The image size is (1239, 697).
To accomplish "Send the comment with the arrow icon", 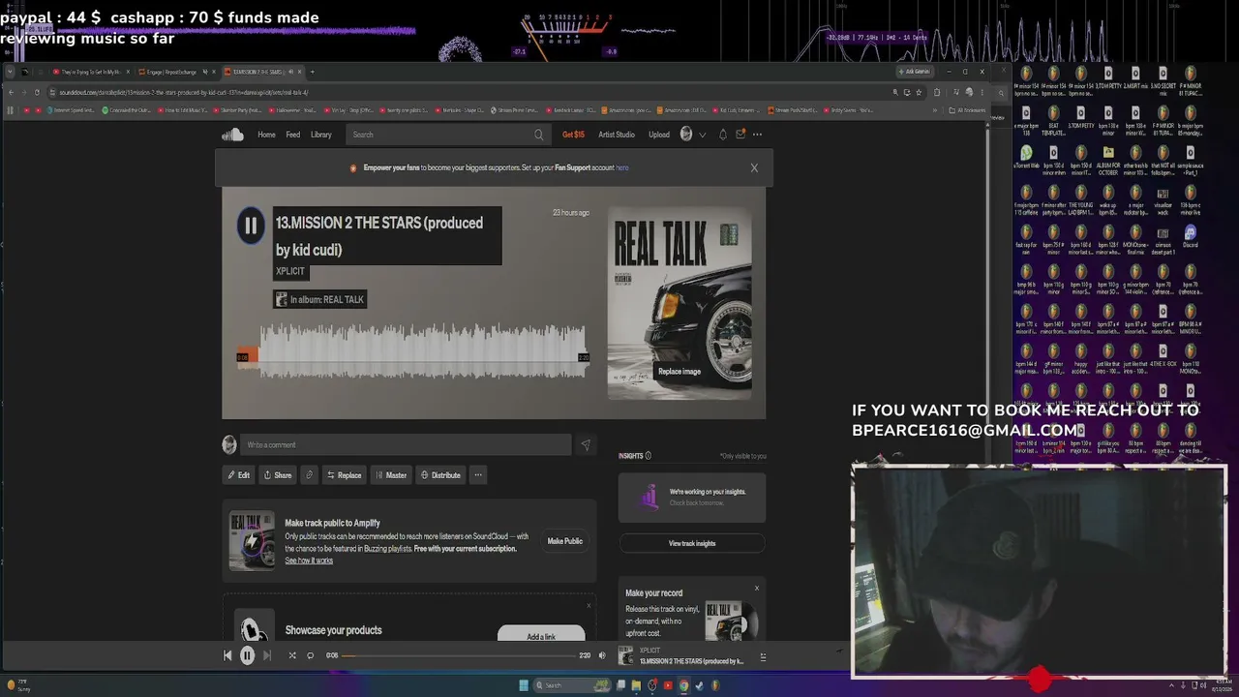I will 585,445.
